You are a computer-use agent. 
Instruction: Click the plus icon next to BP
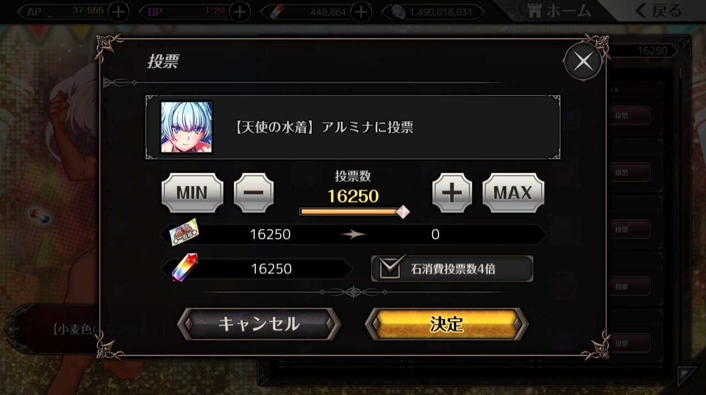point(239,12)
